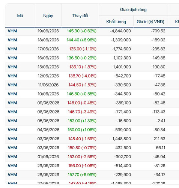Select the date 01/06/2026
This screenshot has width=179, height=188.
pos(48,157)
